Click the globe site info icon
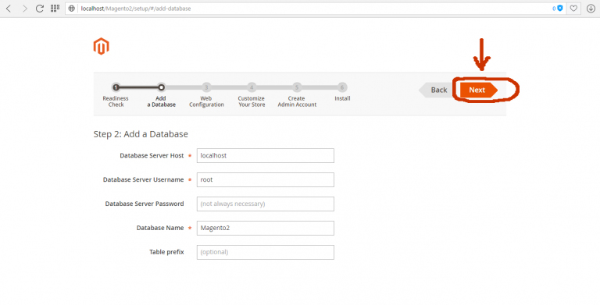The height and width of the screenshot is (305, 600). click(72, 9)
